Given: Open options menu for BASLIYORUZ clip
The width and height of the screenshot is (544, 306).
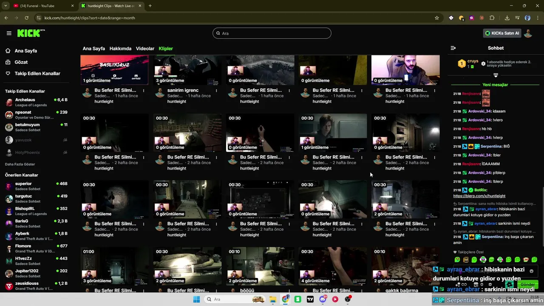Looking at the screenshot, I should pos(144,91).
